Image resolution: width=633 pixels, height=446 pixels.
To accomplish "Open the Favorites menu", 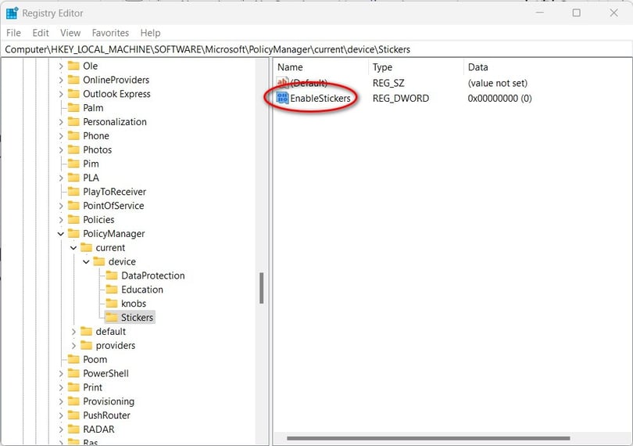I will [110, 33].
